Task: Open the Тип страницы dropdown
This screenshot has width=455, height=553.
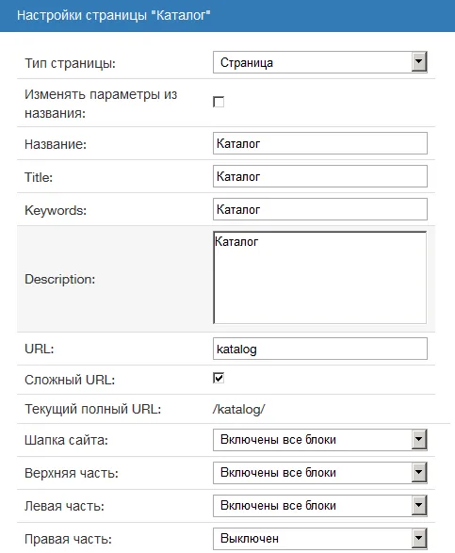Action: click(x=320, y=62)
